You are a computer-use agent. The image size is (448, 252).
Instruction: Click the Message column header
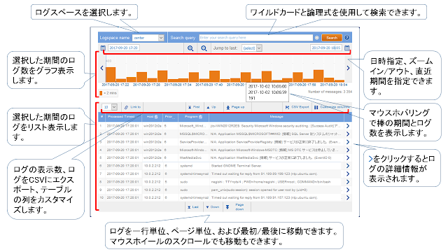click(276, 117)
